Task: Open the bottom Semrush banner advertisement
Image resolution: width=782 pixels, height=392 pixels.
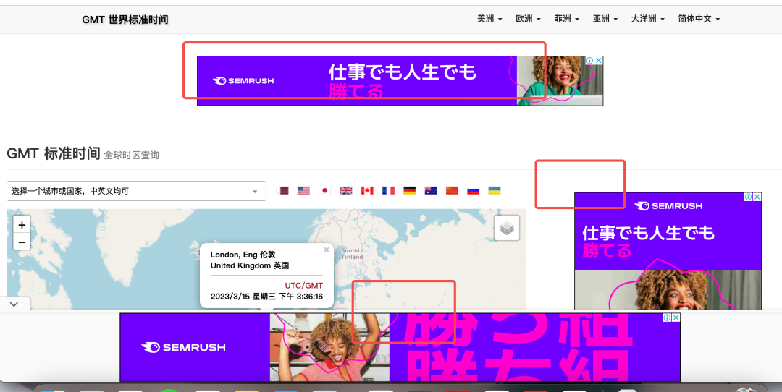Action: pyautogui.click(x=400, y=347)
